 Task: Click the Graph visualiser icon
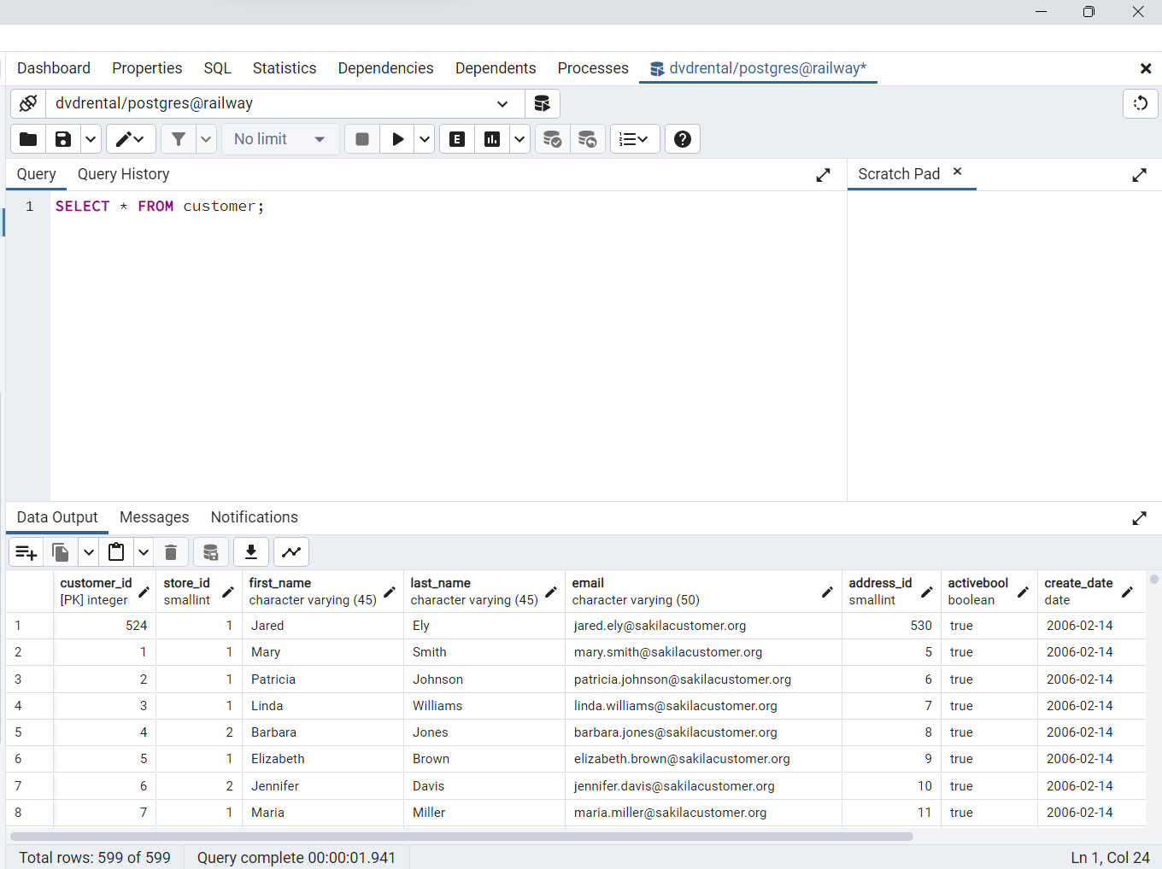click(291, 552)
